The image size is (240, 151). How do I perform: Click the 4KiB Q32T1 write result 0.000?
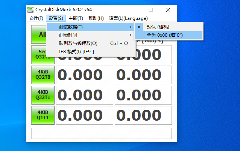pyautogui.click(x=143, y=95)
